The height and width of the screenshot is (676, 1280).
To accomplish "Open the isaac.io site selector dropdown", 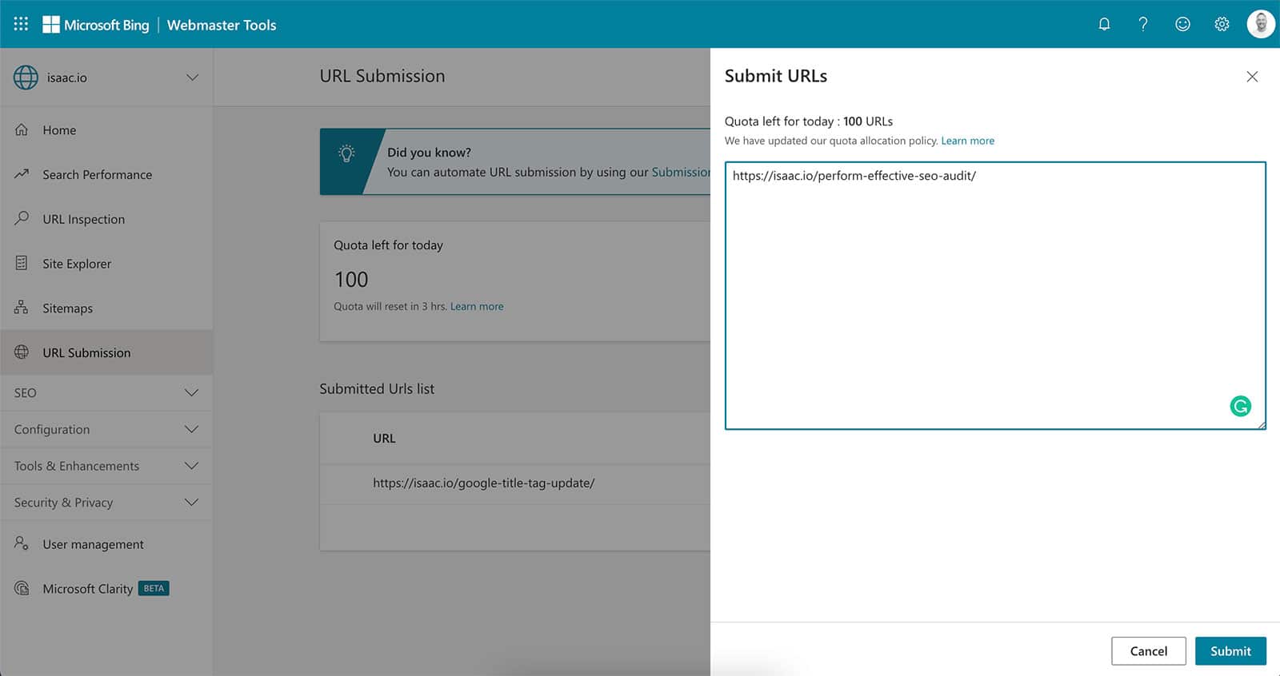I will tap(106, 78).
